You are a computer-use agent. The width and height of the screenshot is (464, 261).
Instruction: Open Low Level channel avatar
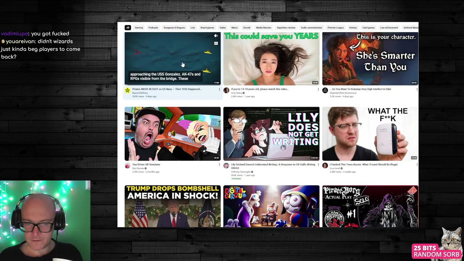coord(325,166)
